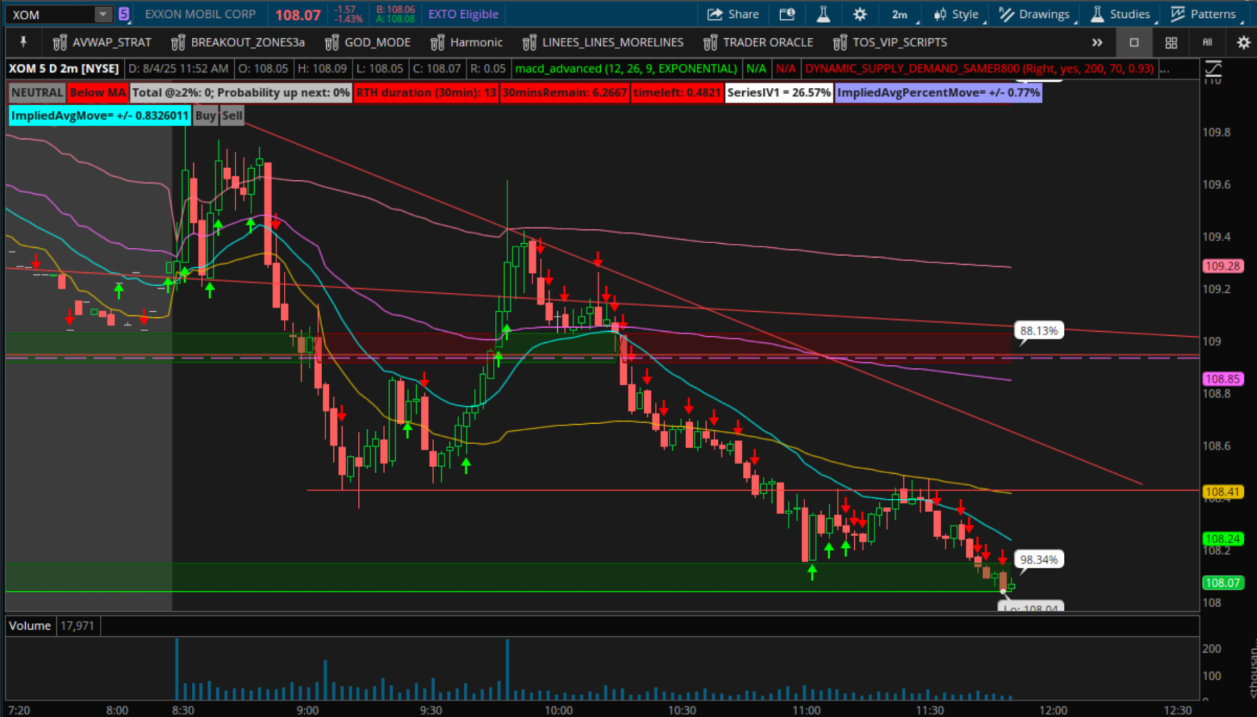Open the Patterns menu
The height and width of the screenshot is (717, 1257).
(x=1203, y=14)
